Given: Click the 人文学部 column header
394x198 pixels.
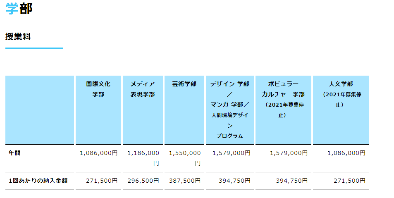Looking at the screenshot, I should click(341, 94).
